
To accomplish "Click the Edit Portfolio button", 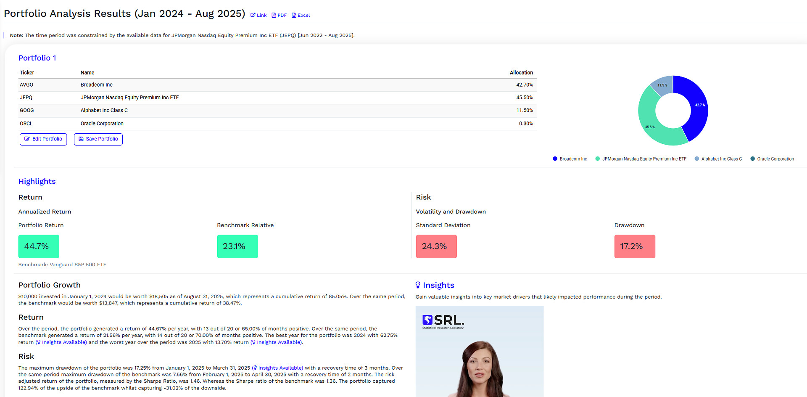I will pos(43,139).
